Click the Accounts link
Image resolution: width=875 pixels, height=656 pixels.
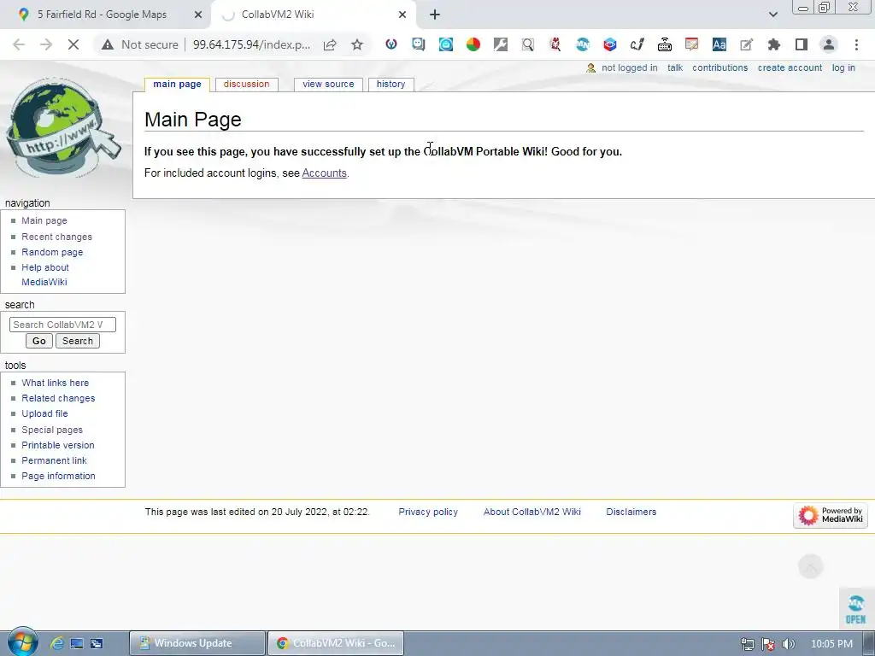pos(324,173)
